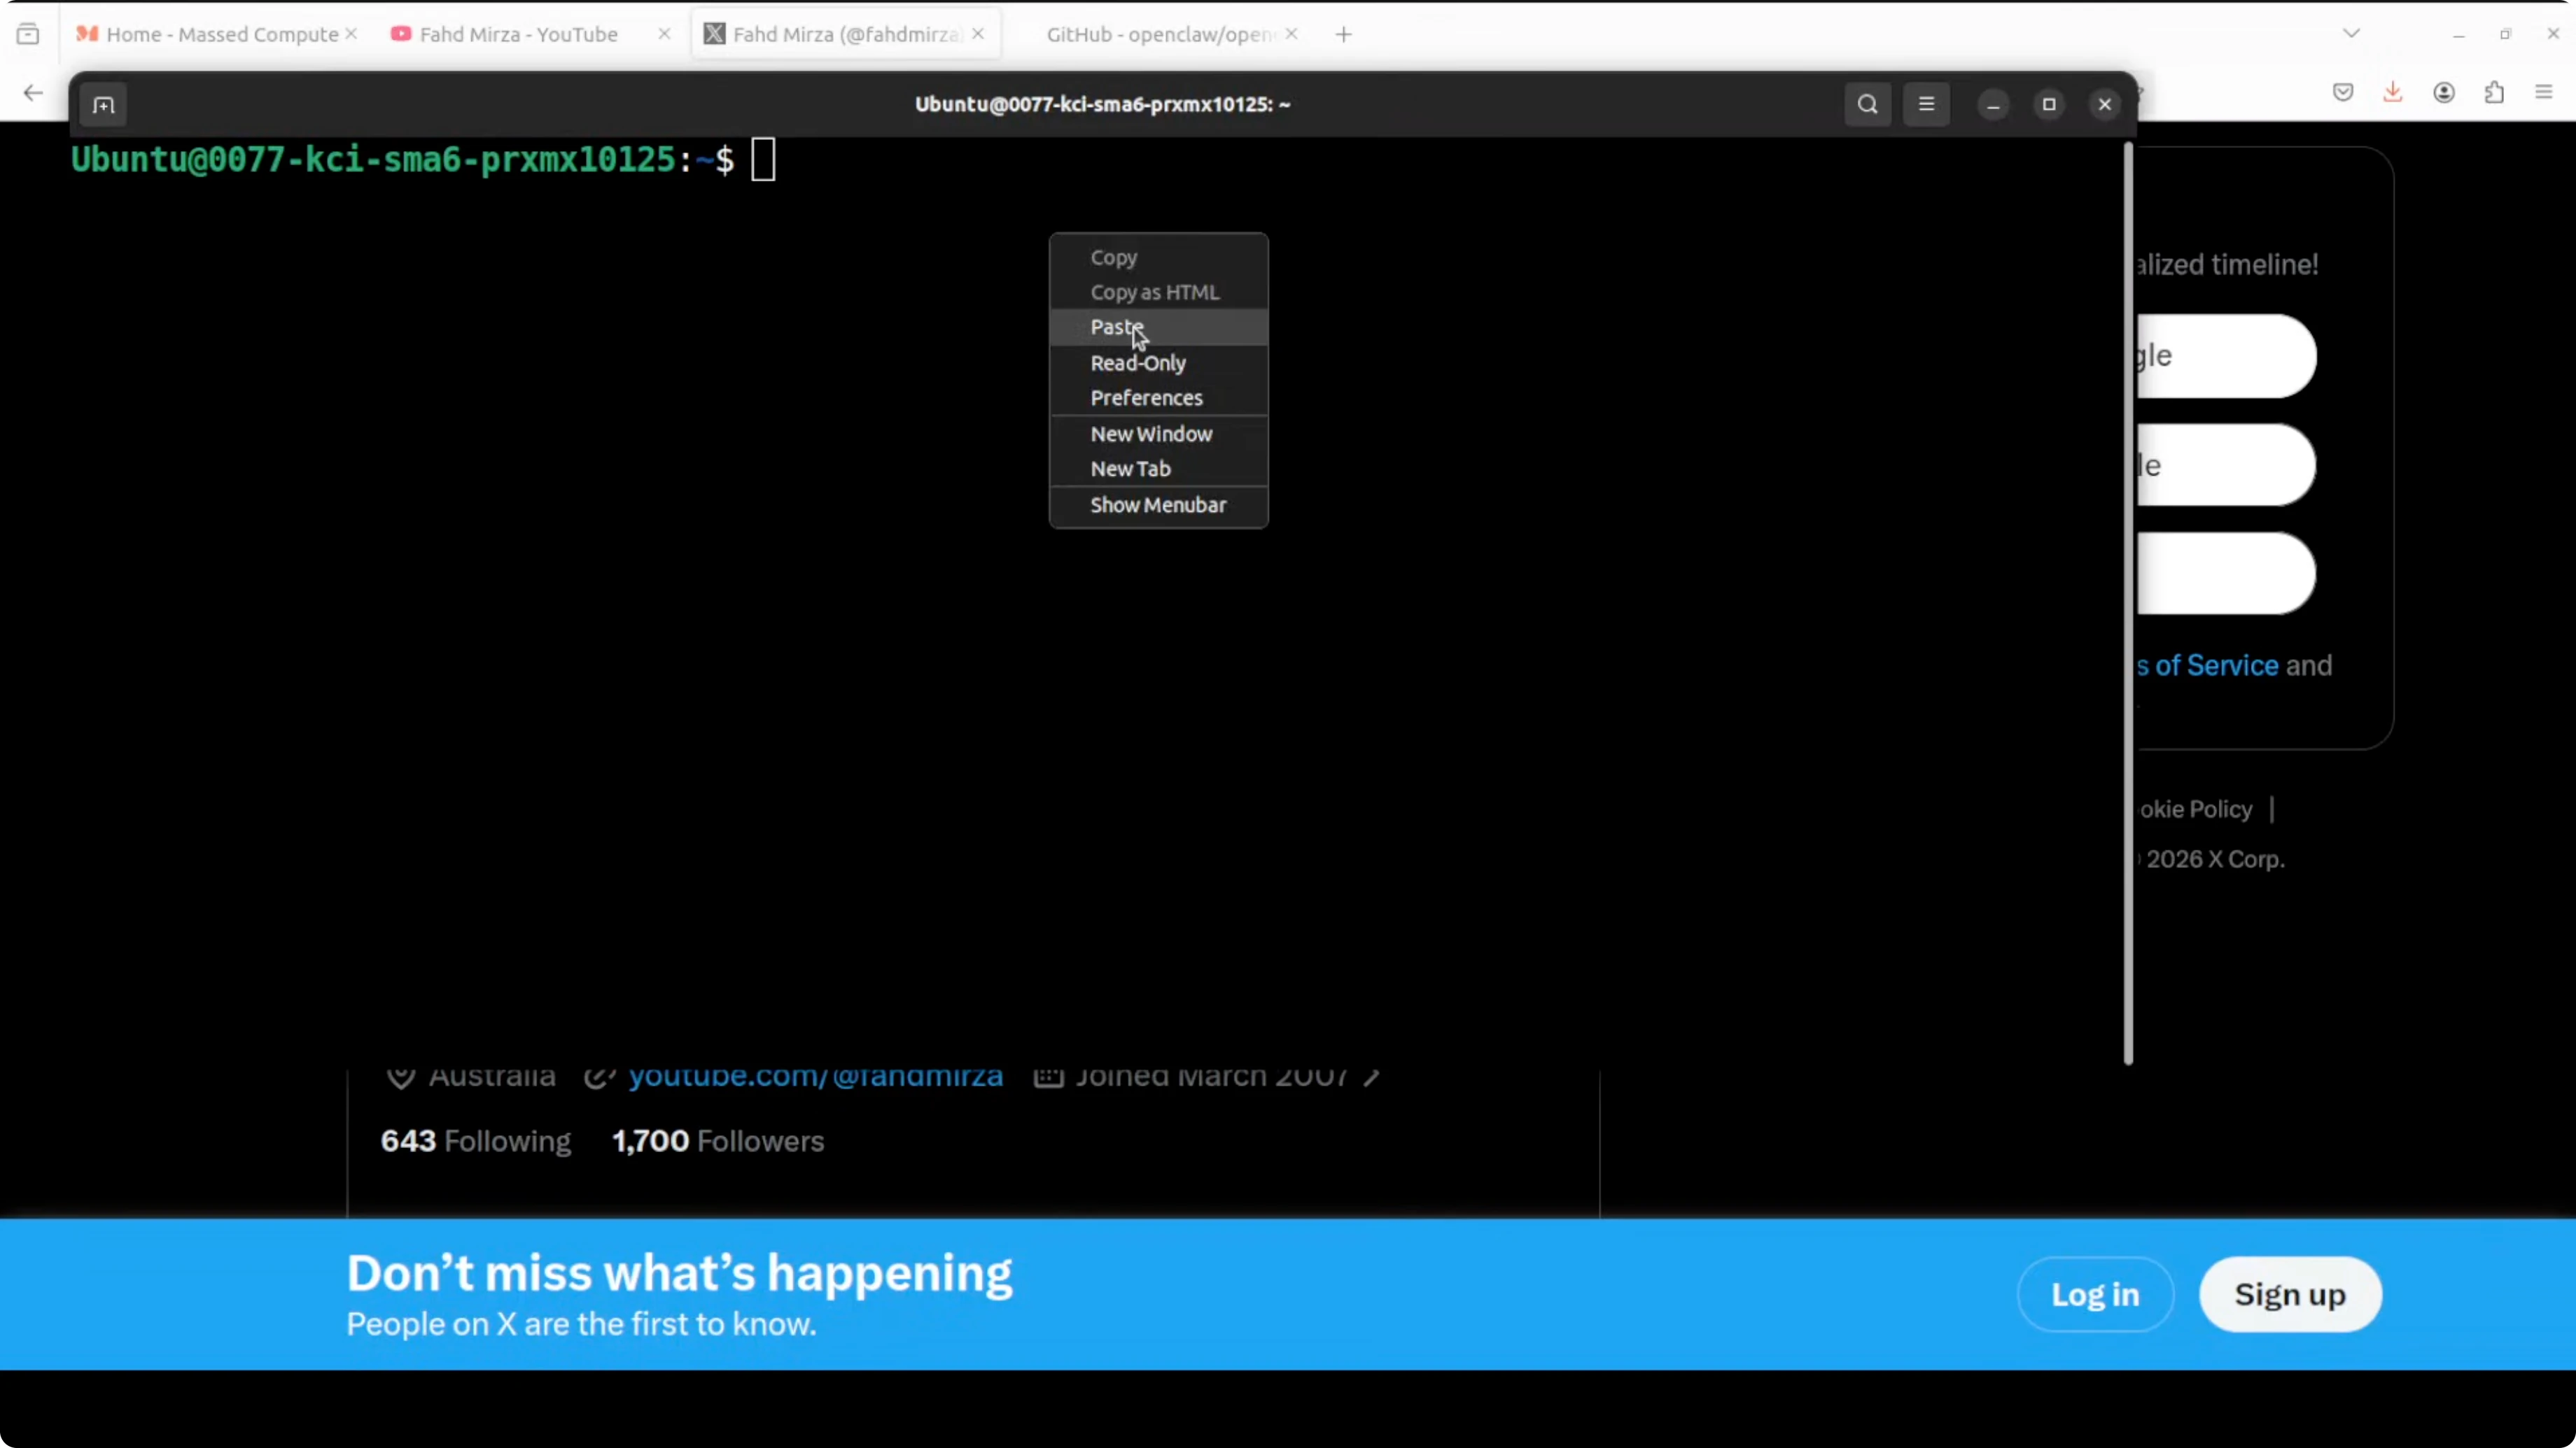Open the terminal search icon
Image resolution: width=2576 pixels, height=1448 pixels.
tap(1867, 105)
